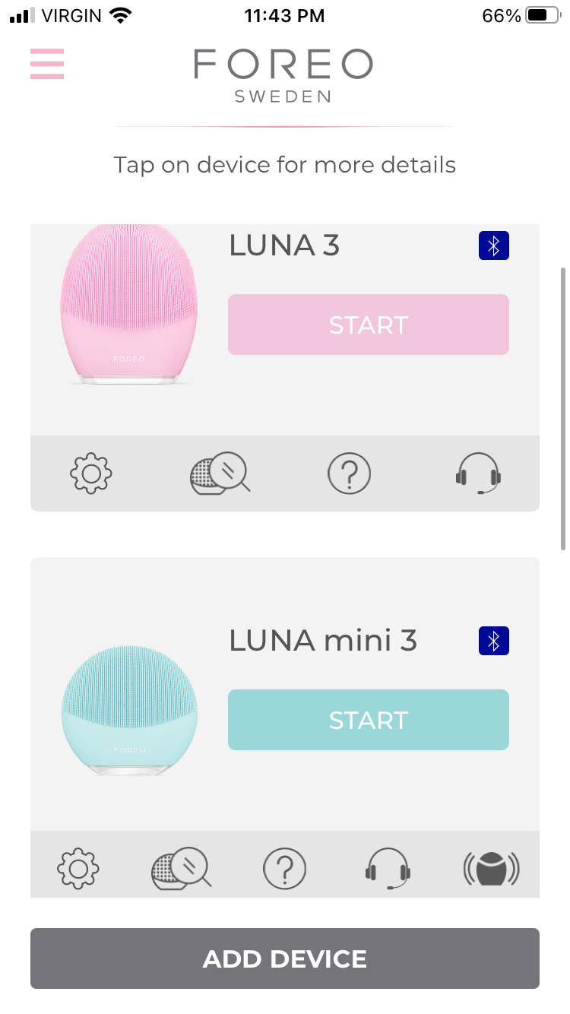The image size is (570, 1014).
Task: Open the pink hamburger menu
Action: click(x=47, y=64)
